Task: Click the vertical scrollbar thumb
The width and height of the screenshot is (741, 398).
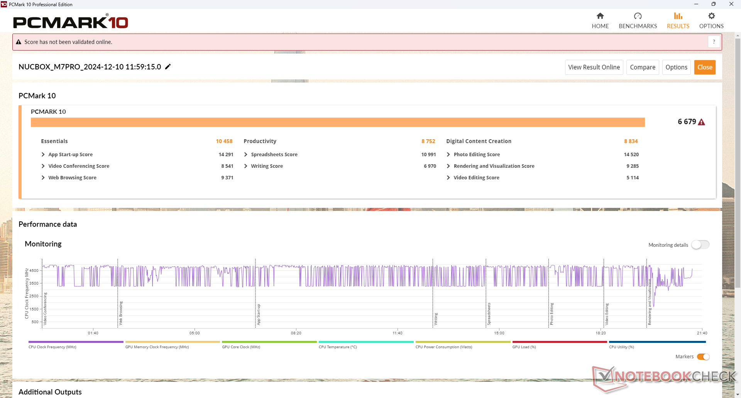Action: (x=738, y=163)
